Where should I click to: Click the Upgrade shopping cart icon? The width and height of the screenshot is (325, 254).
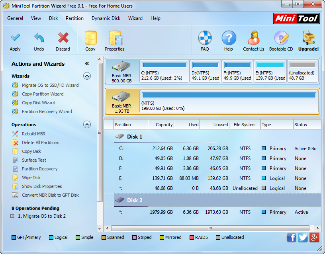point(308,38)
